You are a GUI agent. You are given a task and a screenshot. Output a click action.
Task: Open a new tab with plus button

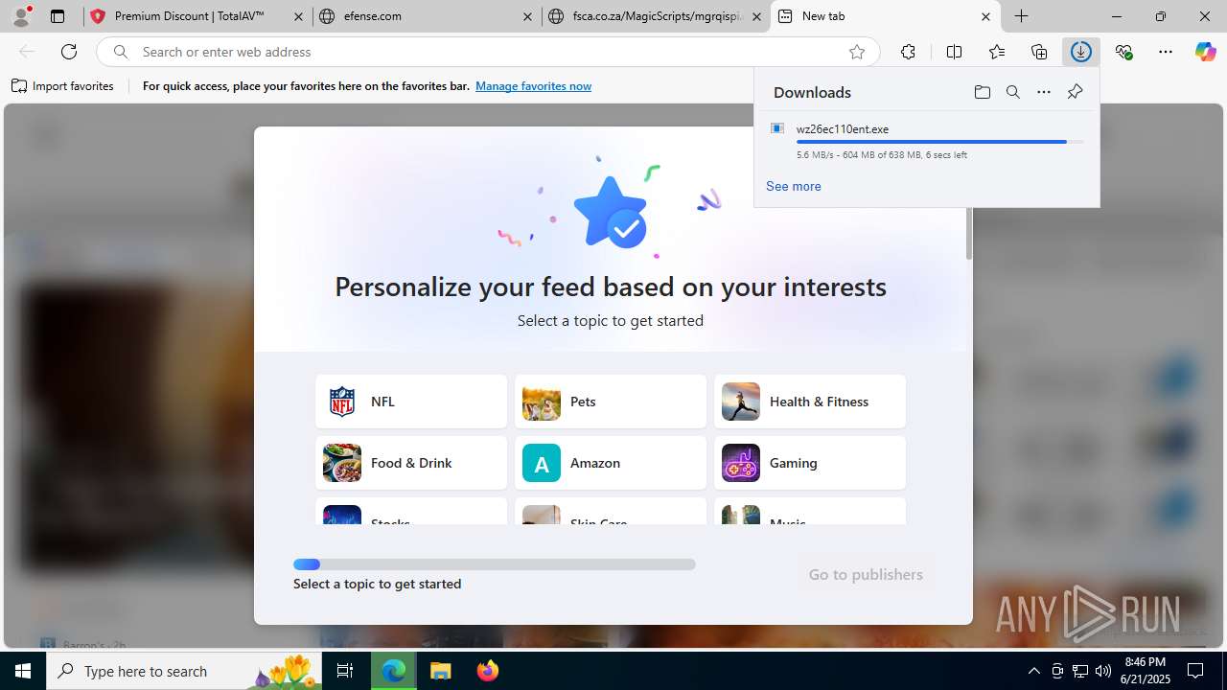[x=1022, y=16]
